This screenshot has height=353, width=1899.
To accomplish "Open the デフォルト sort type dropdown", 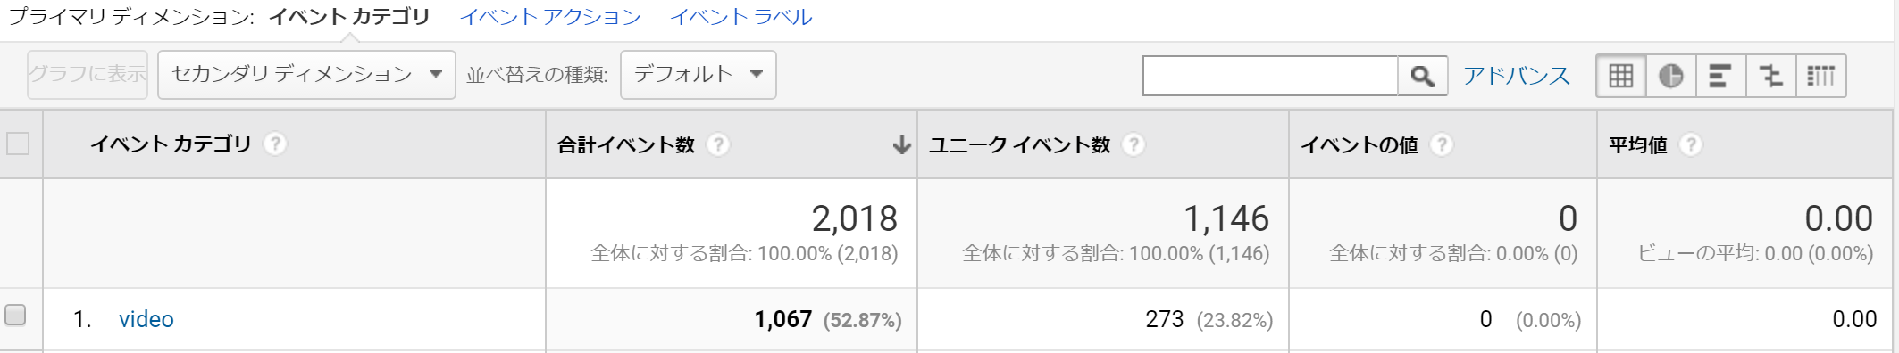I will pos(698,74).
